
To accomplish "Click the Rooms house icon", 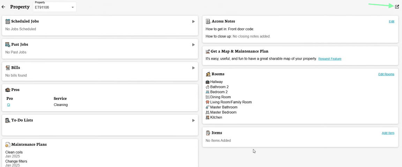I will pyautogui.click(x=208, y=74).
